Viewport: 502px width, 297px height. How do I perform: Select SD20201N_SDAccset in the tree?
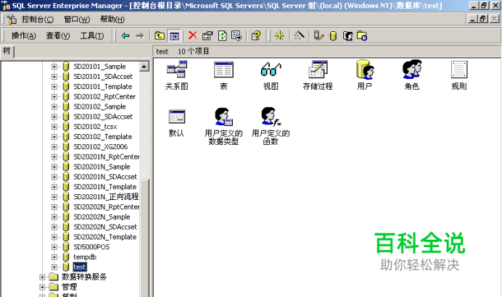pyautogui.click(x=105, y=177)
